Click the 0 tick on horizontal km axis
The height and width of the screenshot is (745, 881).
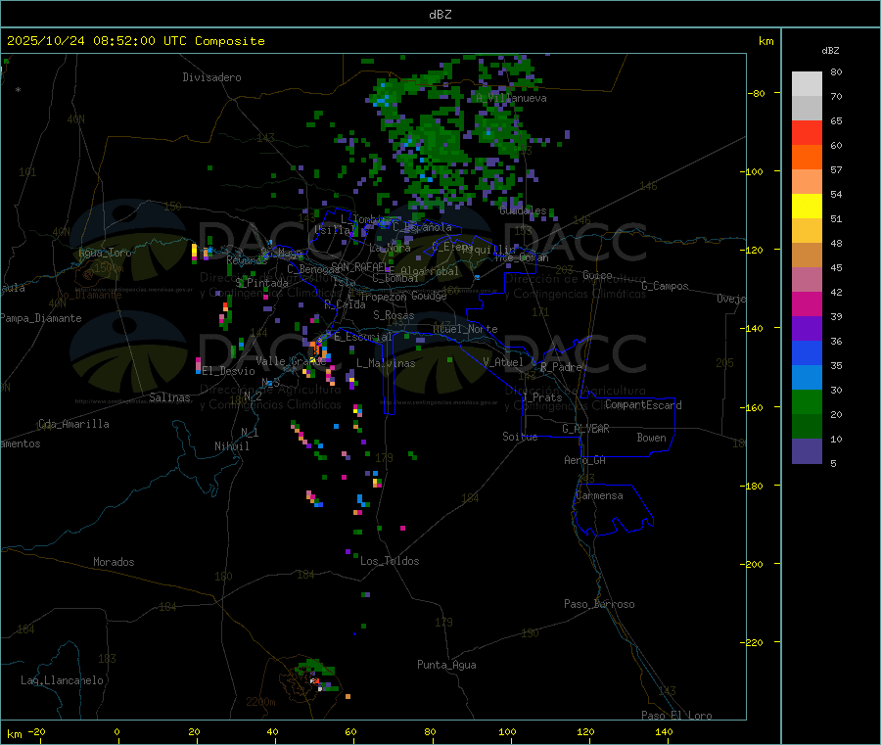116,731
